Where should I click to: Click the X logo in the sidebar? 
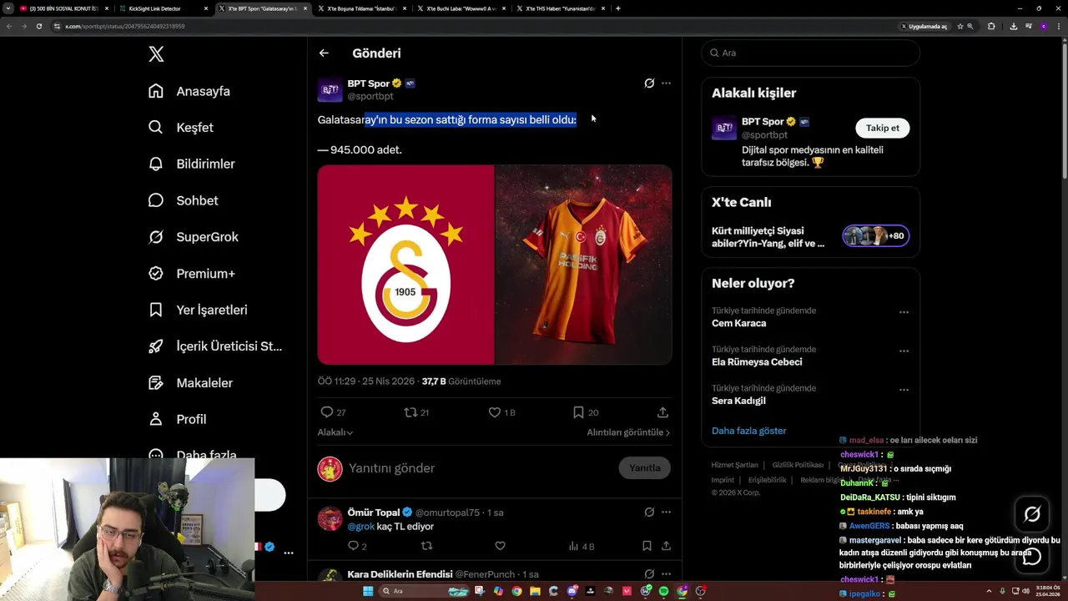[x=156, y=54]
